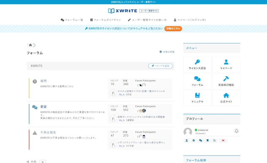The width and height of the screenshot is (267, 163).
Task: Click last-poster avatar in 要望 row
Action: (113, 119)
